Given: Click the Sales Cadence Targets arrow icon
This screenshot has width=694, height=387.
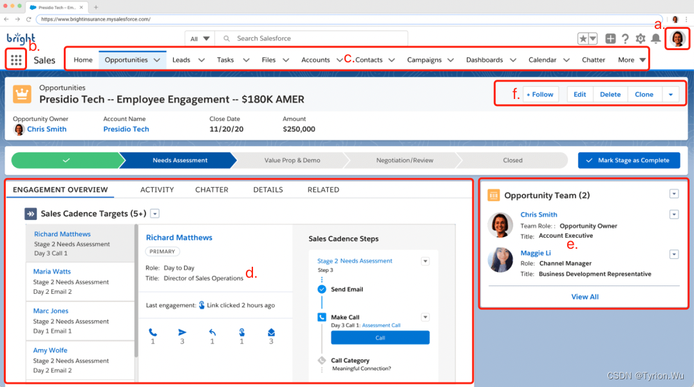Looking at the screenshot, I should (30, 214).
